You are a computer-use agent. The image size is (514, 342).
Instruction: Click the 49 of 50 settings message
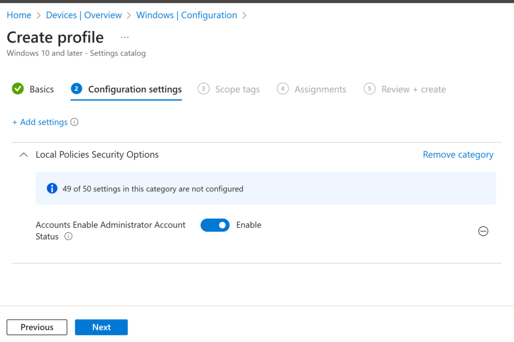pos(153,189)
